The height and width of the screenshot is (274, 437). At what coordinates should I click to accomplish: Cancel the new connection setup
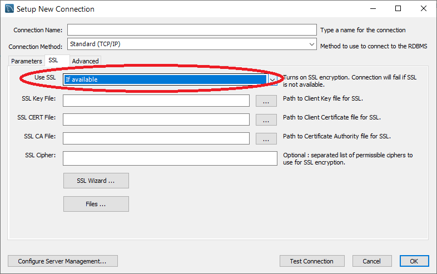click(x=371, y=261)
